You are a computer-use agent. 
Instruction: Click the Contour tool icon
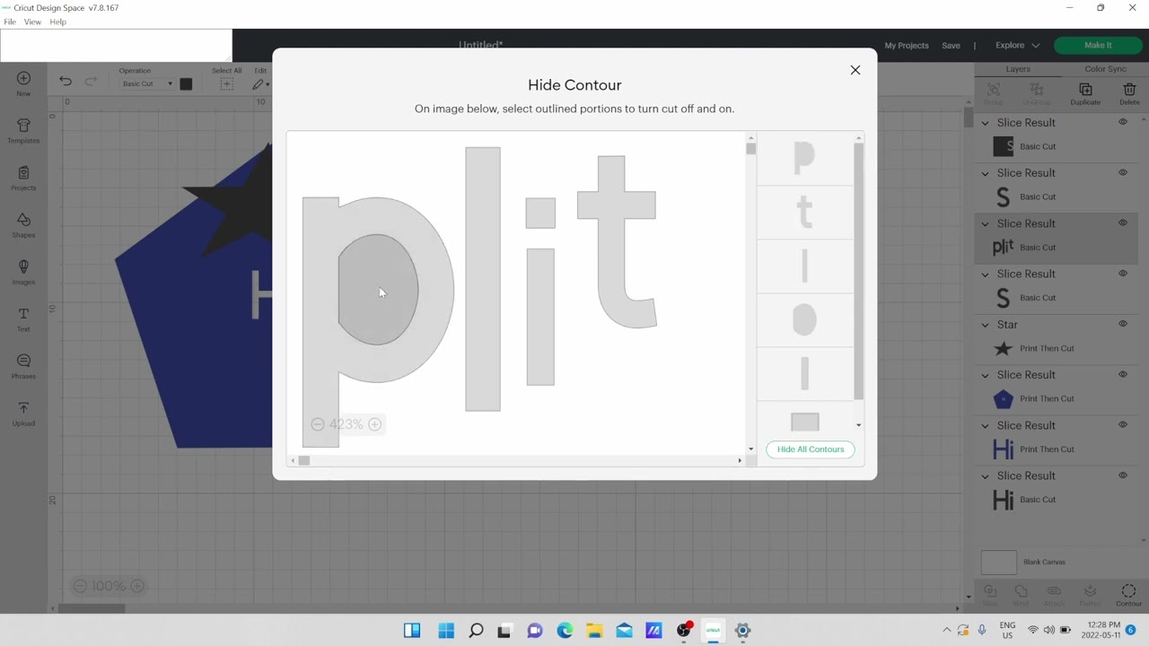pyautogui.click(x=1128, y=591)
